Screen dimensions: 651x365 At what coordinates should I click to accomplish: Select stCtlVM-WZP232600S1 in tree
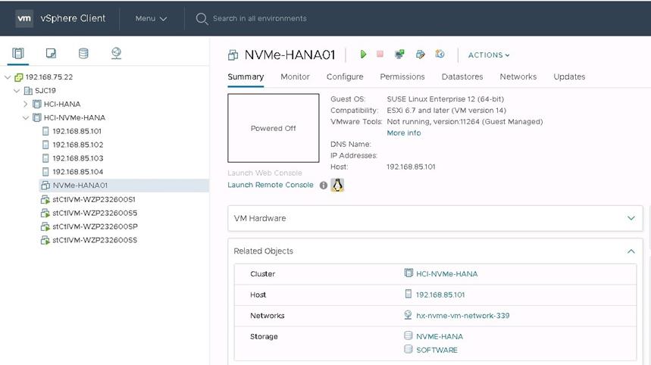click(x=94, y=199)
